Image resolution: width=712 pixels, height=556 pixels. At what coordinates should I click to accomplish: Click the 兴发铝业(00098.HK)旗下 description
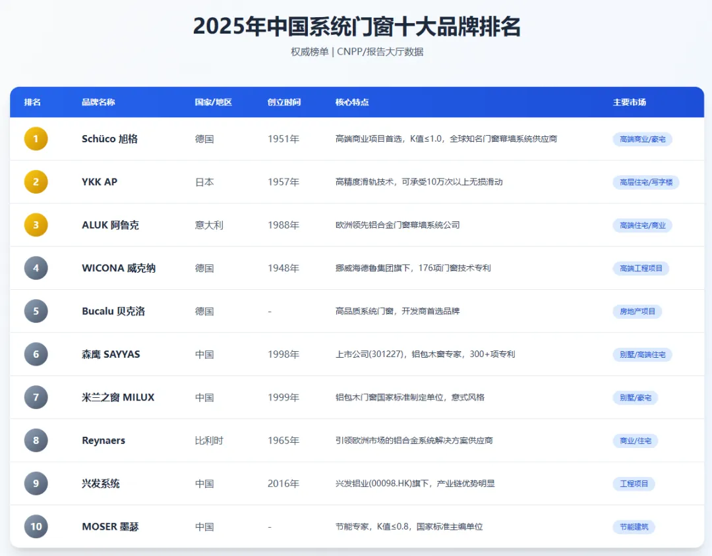(x=415, y=484)
